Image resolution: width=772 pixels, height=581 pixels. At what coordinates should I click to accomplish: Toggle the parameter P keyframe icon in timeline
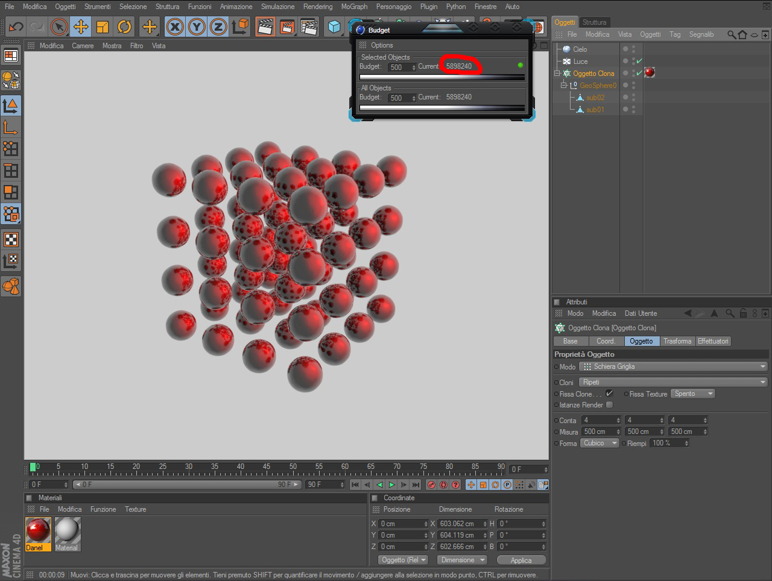coord(507,485)
